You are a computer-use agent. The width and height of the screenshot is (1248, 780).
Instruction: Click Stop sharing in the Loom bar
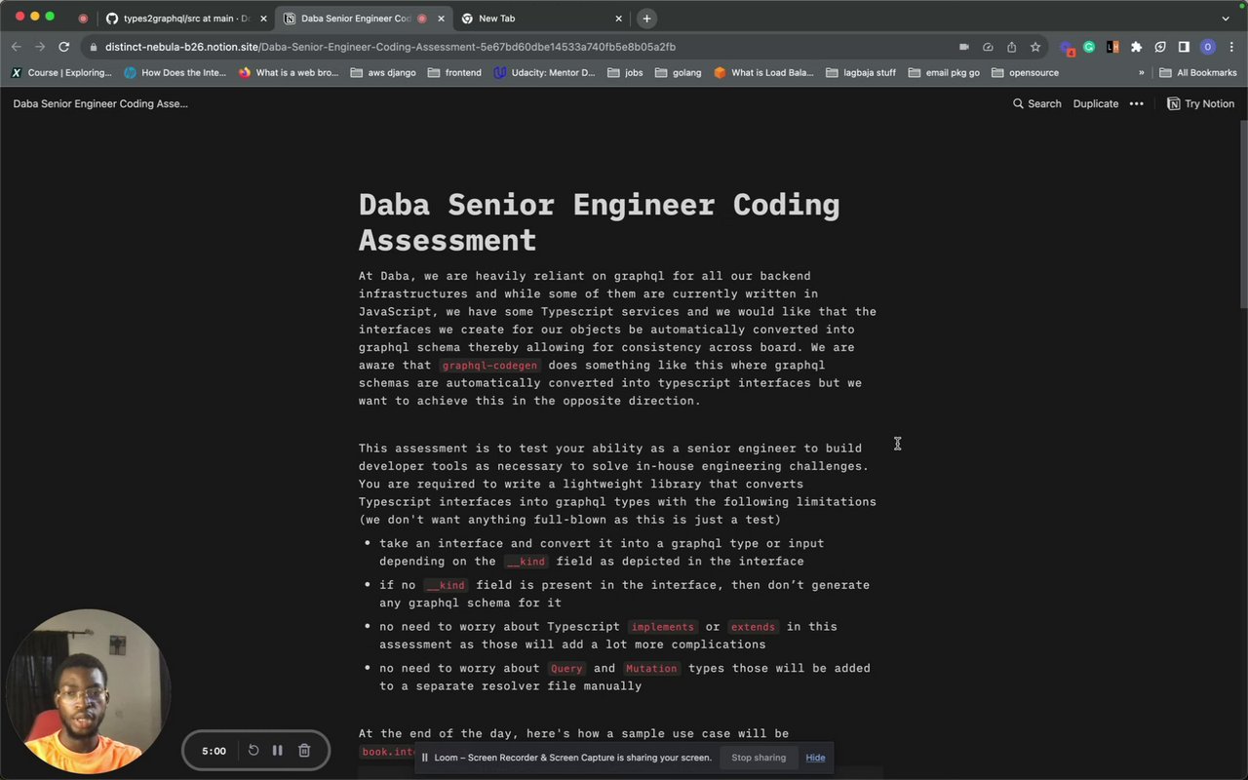click(759, 758)
